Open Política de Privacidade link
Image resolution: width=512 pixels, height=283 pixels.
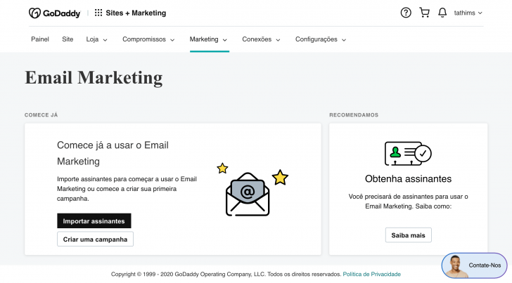pyautogui.click(x=371, y=274)
